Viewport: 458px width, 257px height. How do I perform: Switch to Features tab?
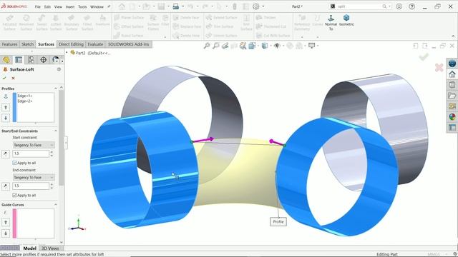tap(9, 44)
